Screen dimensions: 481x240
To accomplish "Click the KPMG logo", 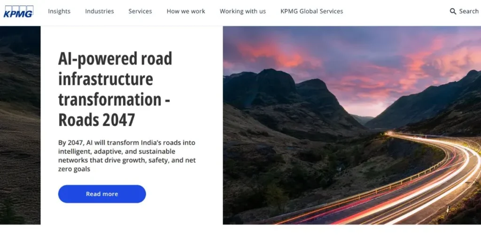I will 18,12.
